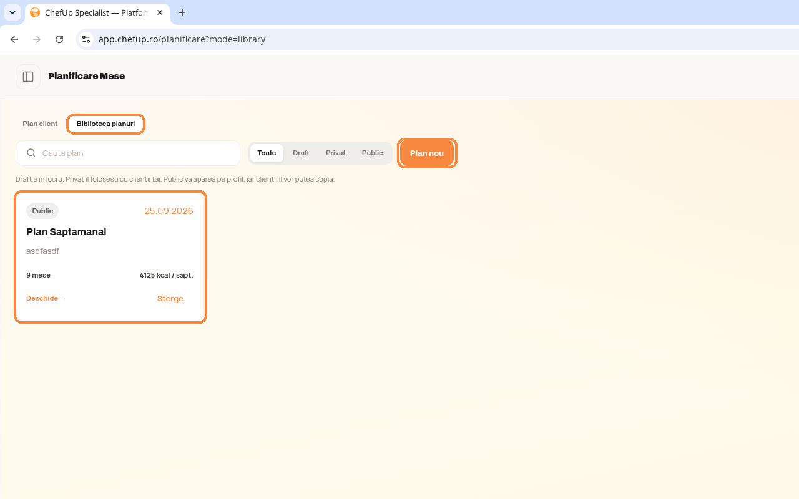
Task: Open the Chrome tab list dropdown
Action: (12, 12)
